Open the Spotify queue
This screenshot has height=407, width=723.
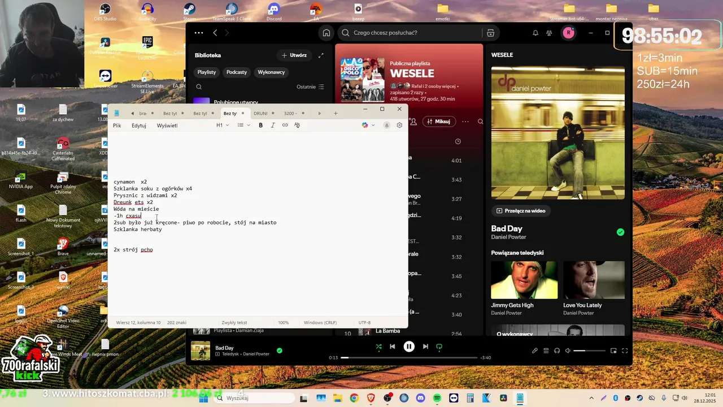pyautogui.click(x=546, y=350)
